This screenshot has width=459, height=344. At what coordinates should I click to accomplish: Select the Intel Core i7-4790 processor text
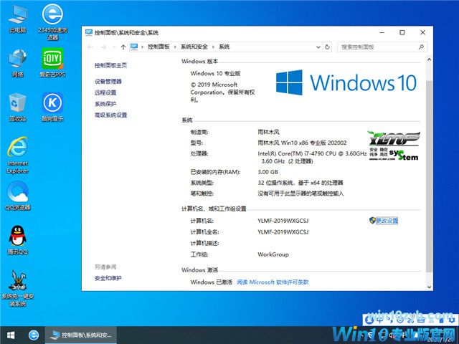tap(312, 157)
